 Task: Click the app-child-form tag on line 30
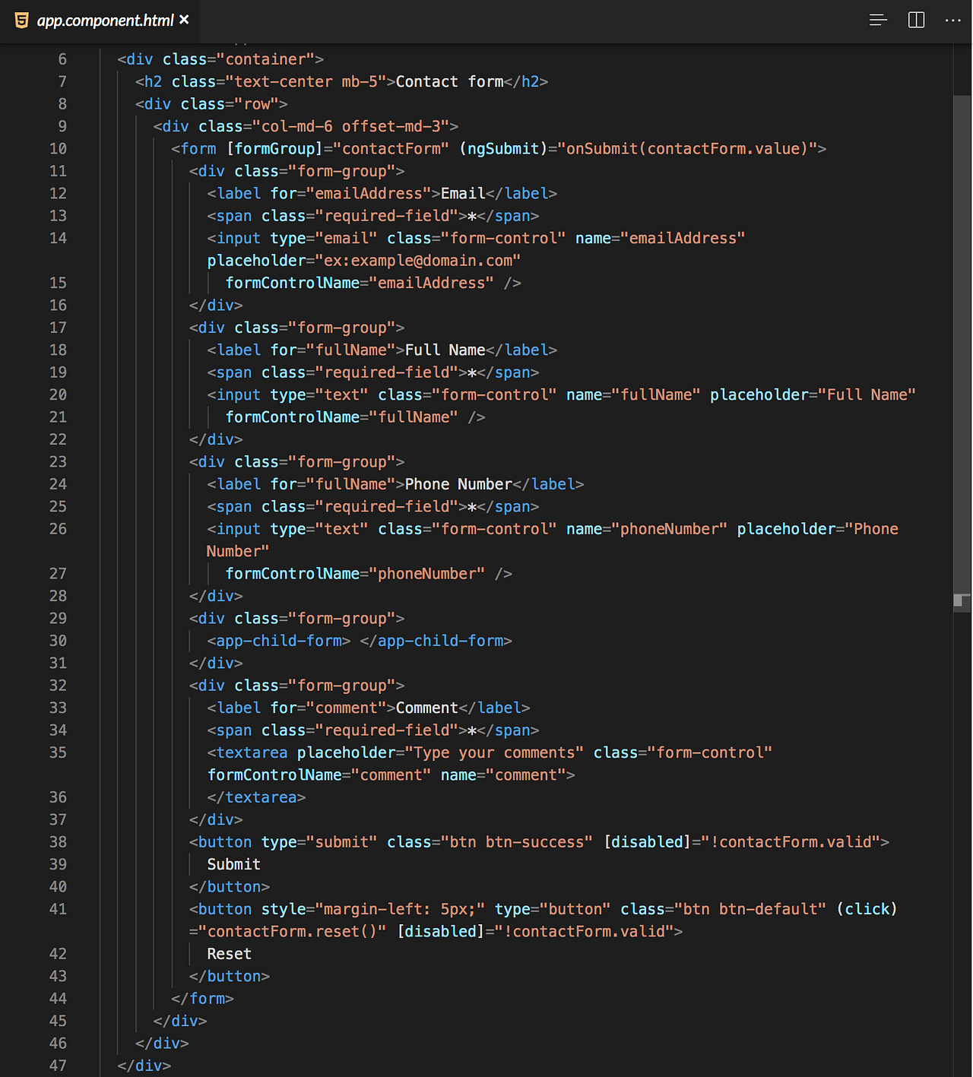tap(277, 641)
